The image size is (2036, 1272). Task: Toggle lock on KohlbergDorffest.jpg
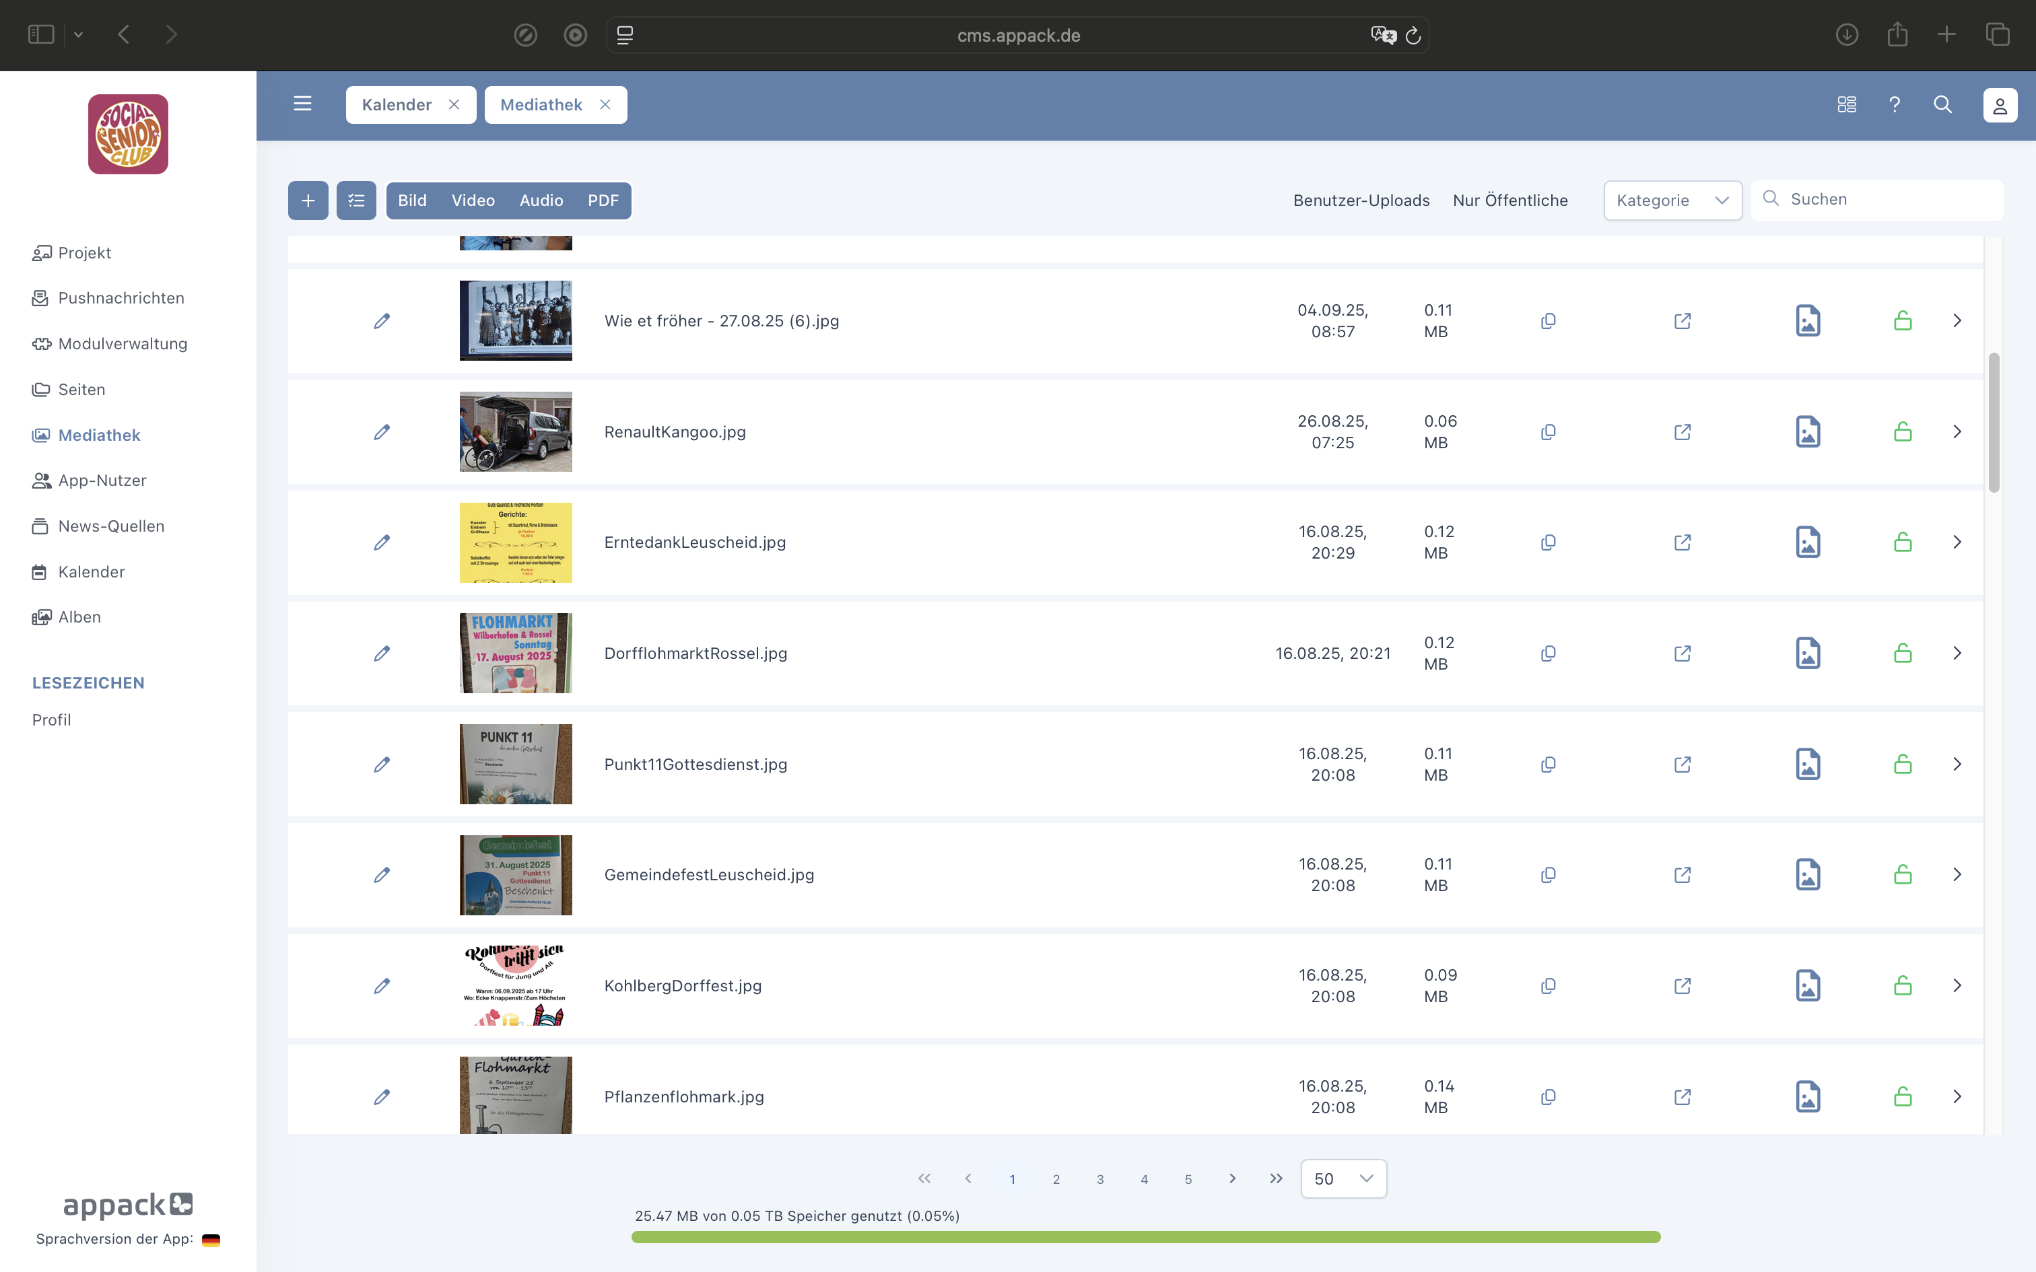coord(1902,985)
